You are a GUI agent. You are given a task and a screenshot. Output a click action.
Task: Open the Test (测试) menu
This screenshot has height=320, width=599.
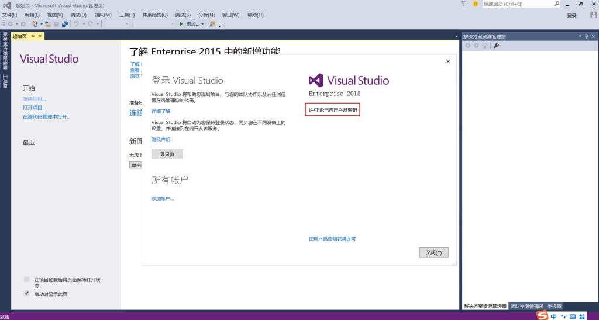coord(183,15)
